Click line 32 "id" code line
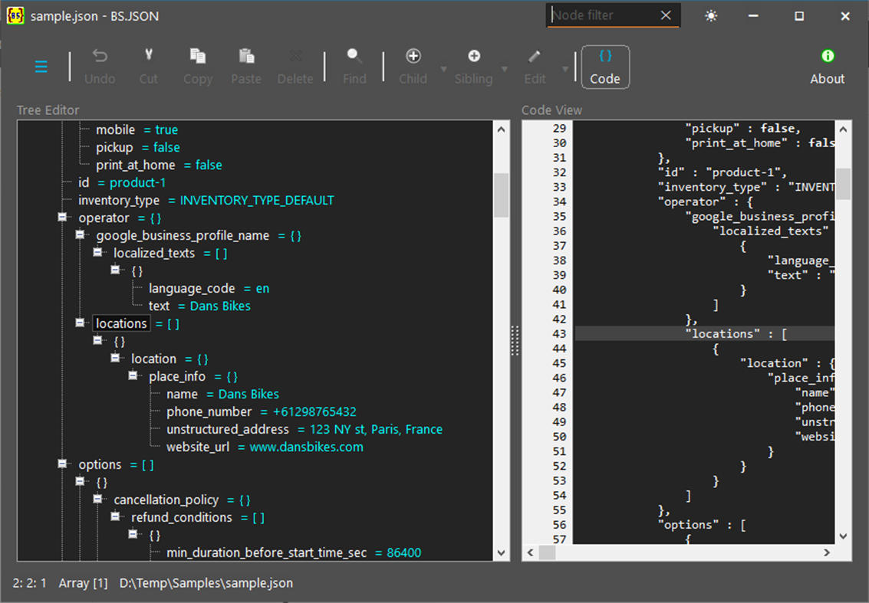 723,172
